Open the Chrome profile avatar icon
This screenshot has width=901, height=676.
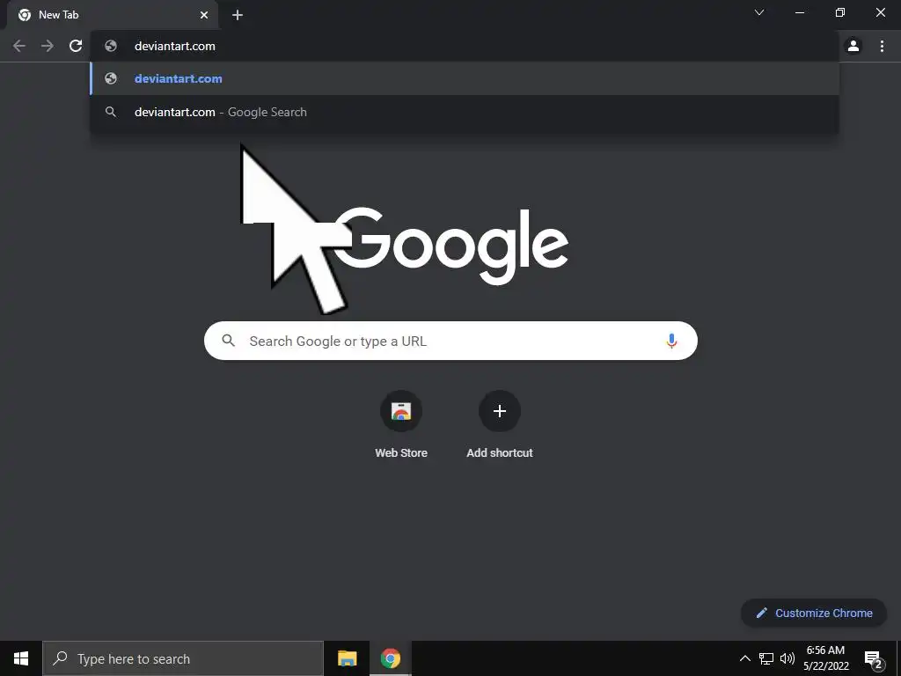[x=853, y=46]
